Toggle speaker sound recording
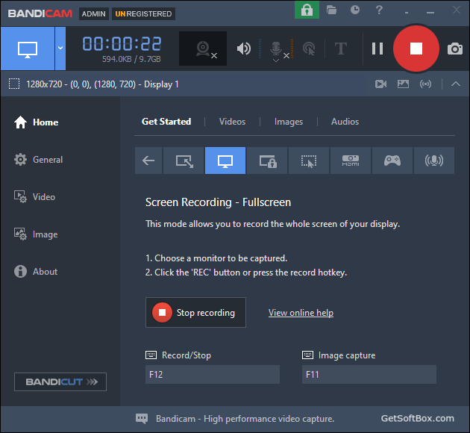The width and height of the screenshot is (470, 433). tap(244, 49)
